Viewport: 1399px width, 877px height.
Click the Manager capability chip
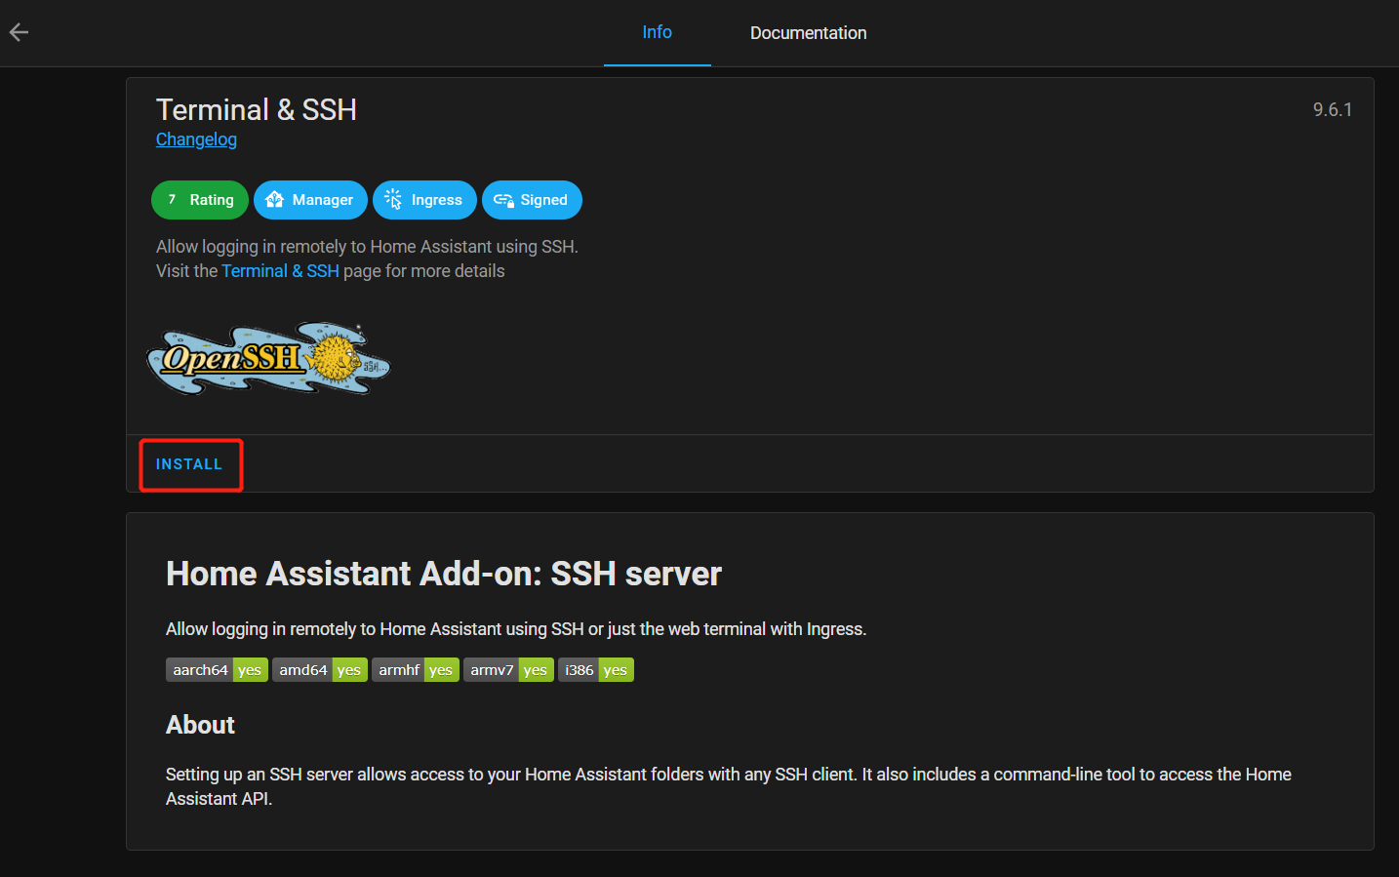[310, 200]
